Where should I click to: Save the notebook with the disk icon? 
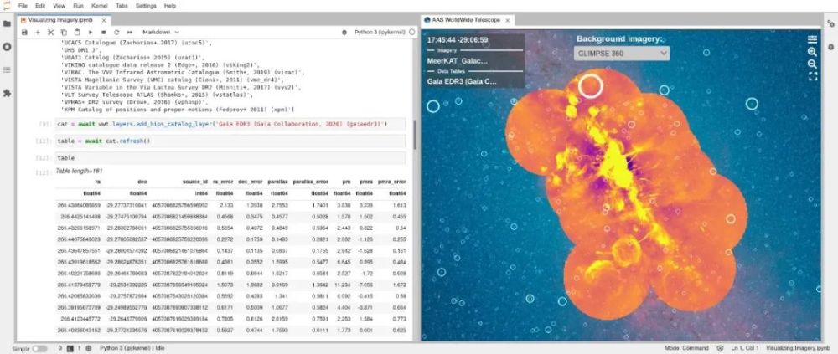[24, 32]
